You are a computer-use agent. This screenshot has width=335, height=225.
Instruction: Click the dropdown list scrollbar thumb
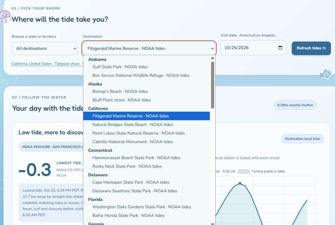pos(212,85)
